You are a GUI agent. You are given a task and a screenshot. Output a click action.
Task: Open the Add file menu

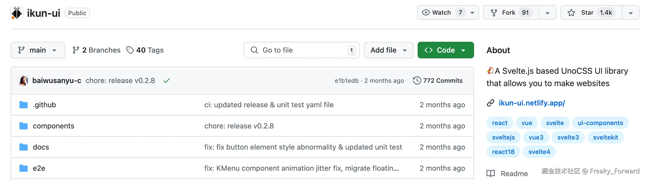point(388,50)
